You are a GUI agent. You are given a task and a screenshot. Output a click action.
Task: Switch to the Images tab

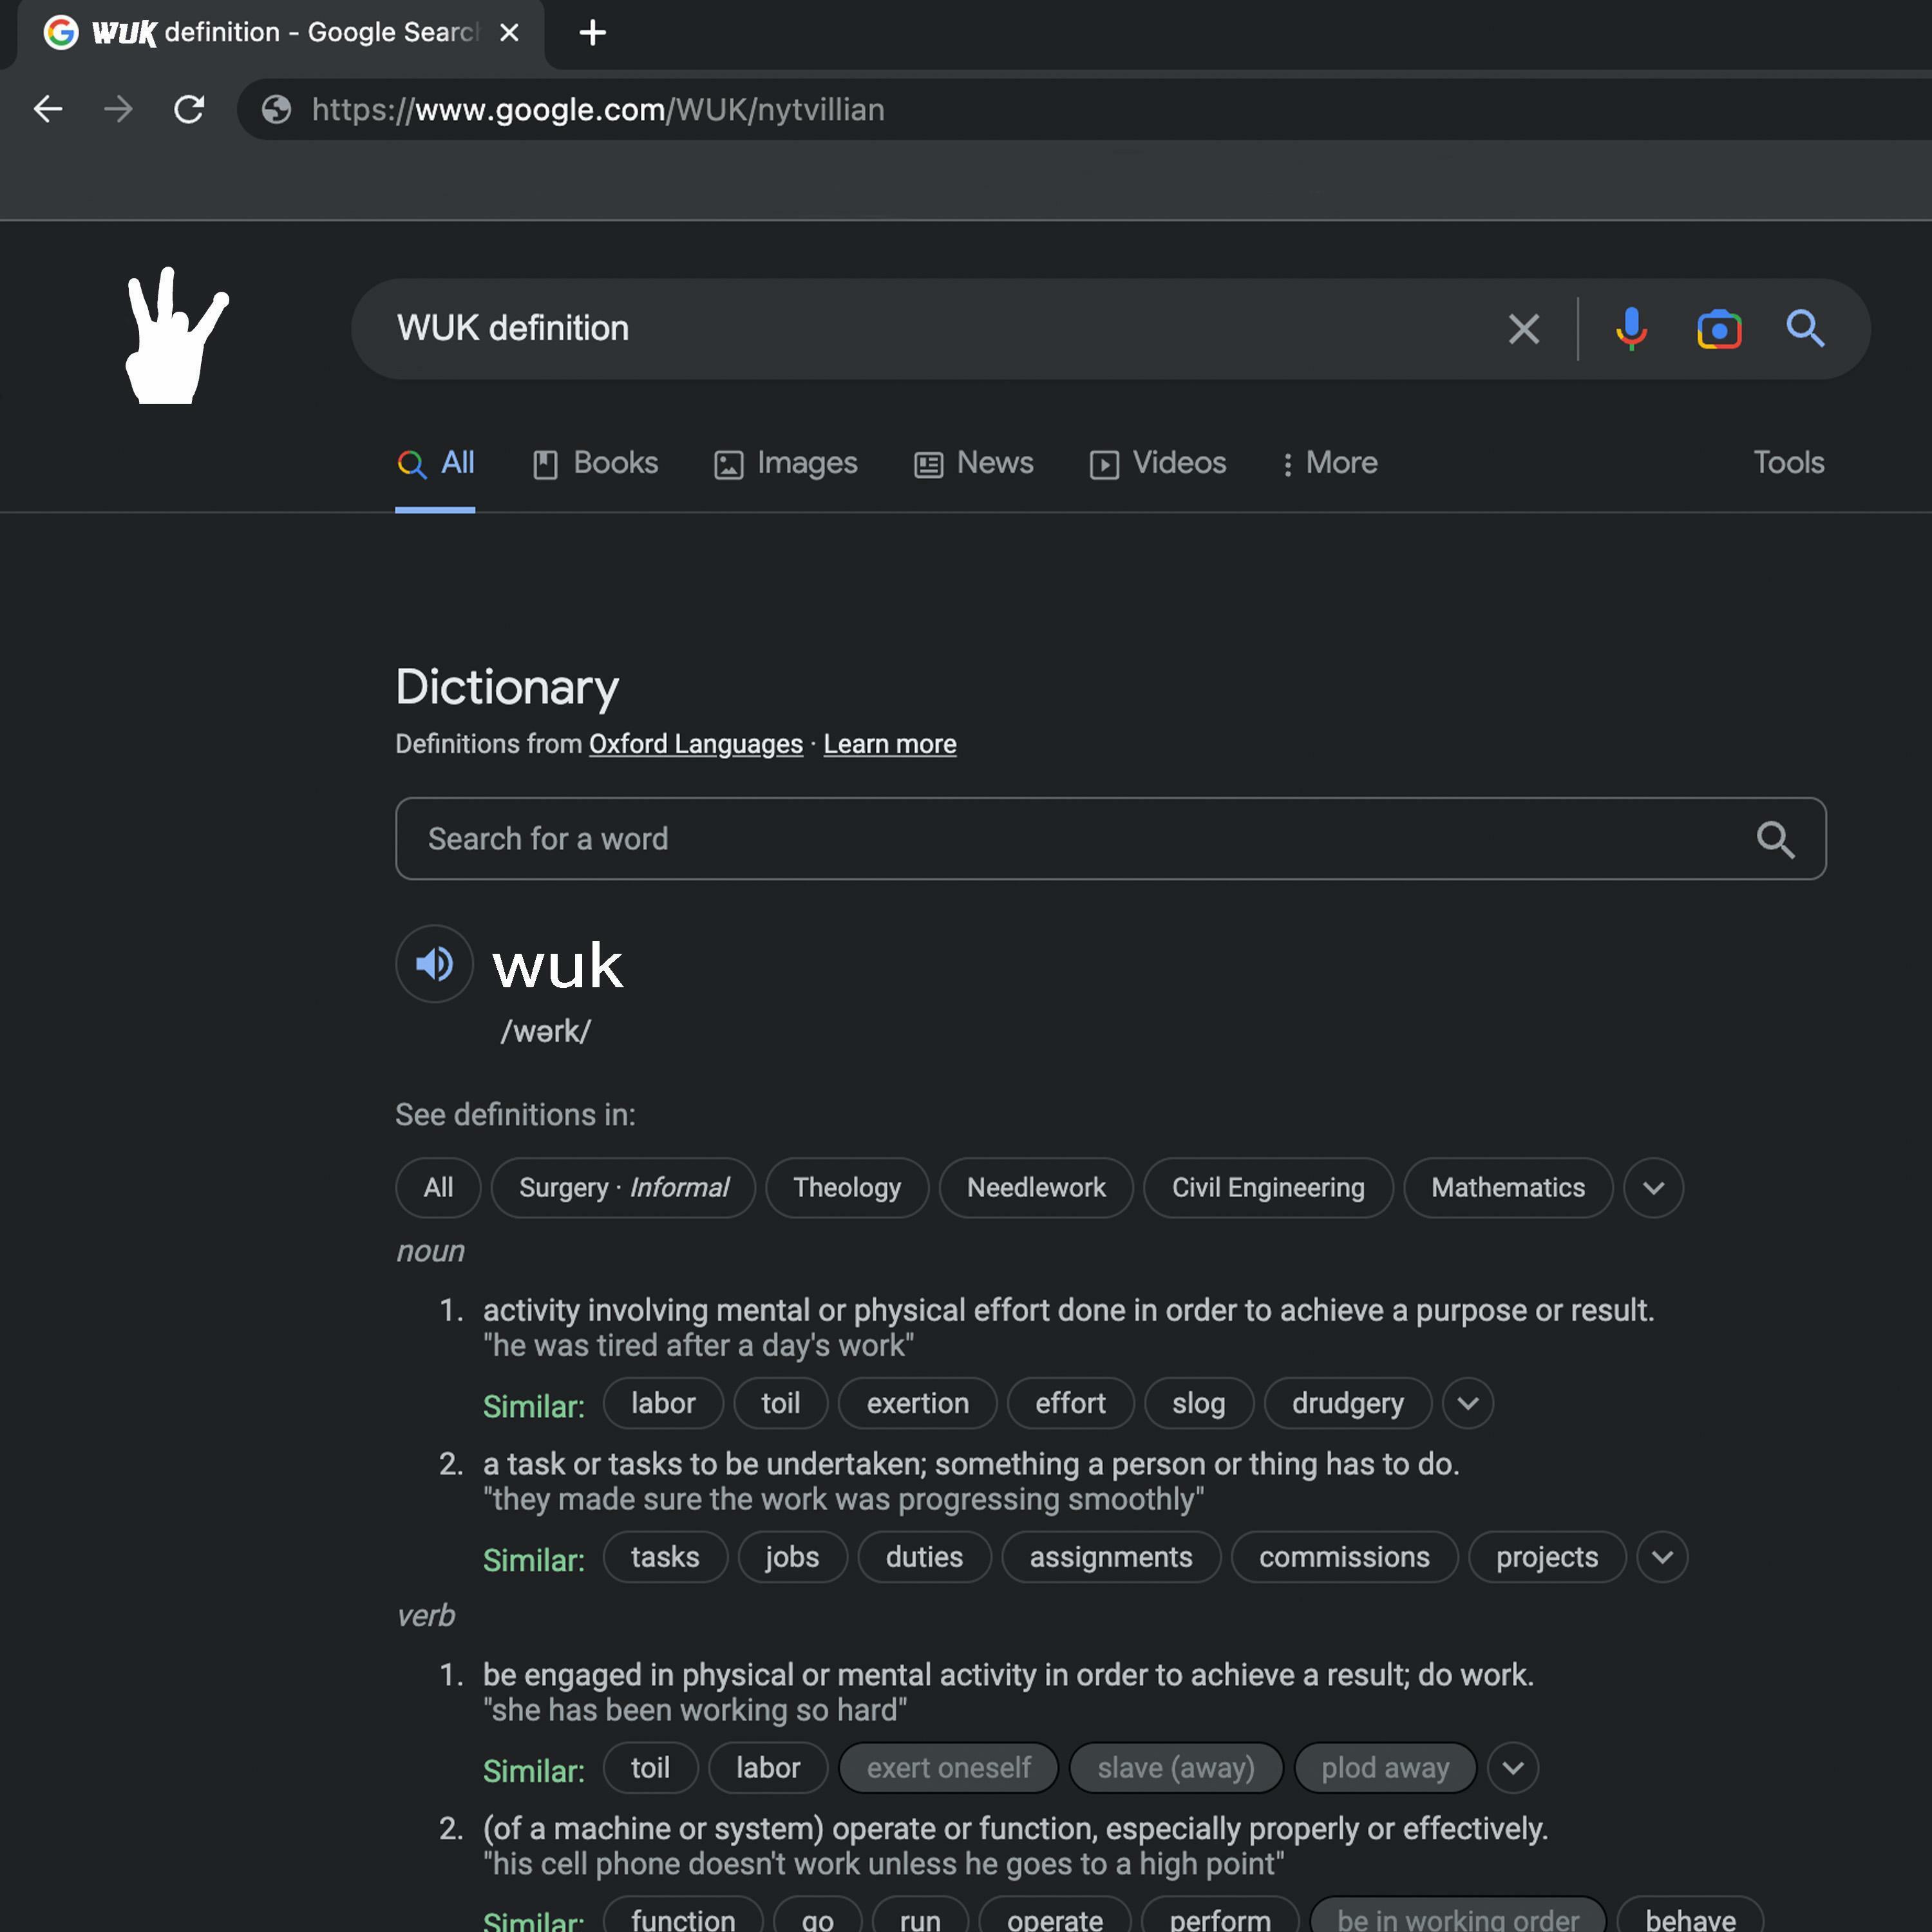[786, 463]
